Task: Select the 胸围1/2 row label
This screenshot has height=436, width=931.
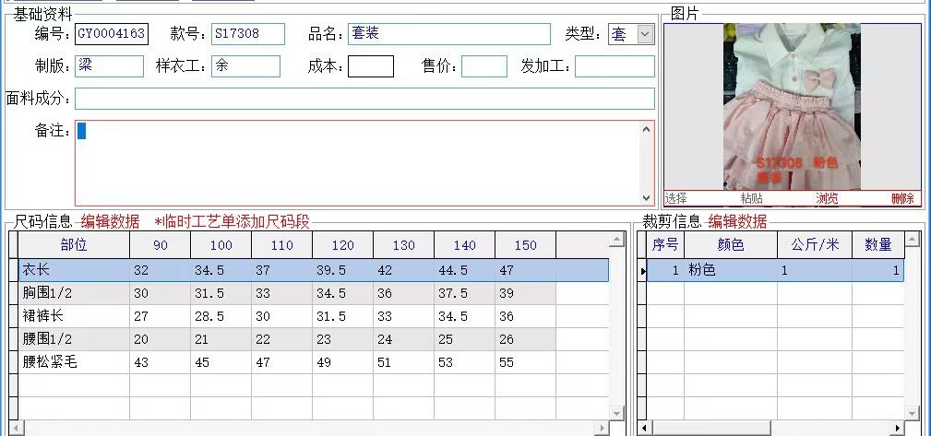Action: (x=74, y=294)
